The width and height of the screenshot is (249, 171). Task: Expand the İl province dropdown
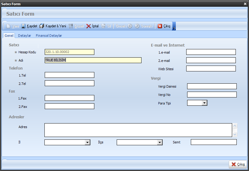[x=87, y=142]
